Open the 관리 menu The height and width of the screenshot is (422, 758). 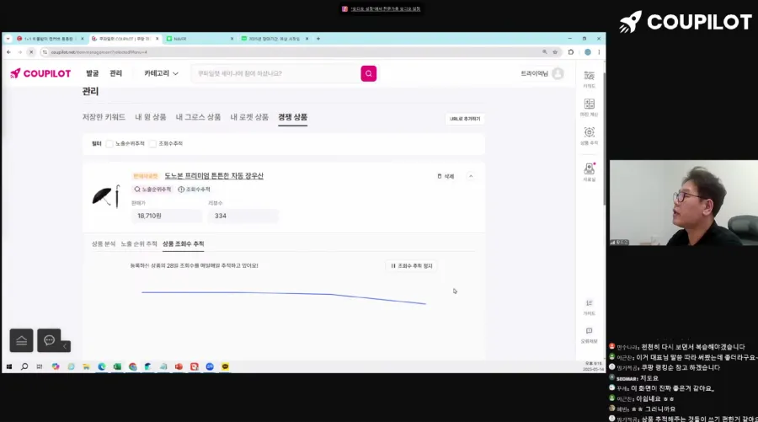(116, 73)
